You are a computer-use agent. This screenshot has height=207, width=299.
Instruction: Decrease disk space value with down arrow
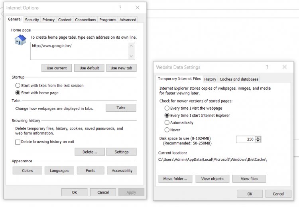258,141
